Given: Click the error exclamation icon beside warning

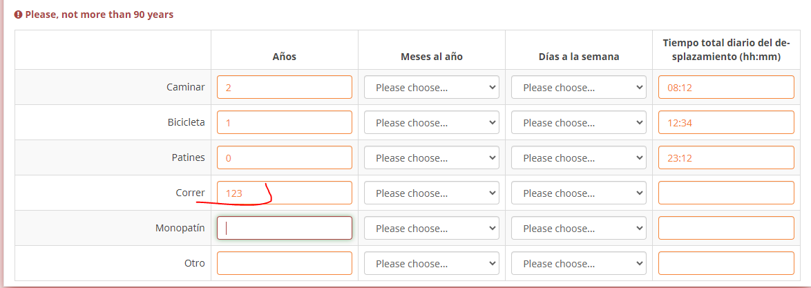Looking at the screenshot, I should (19, 15).
